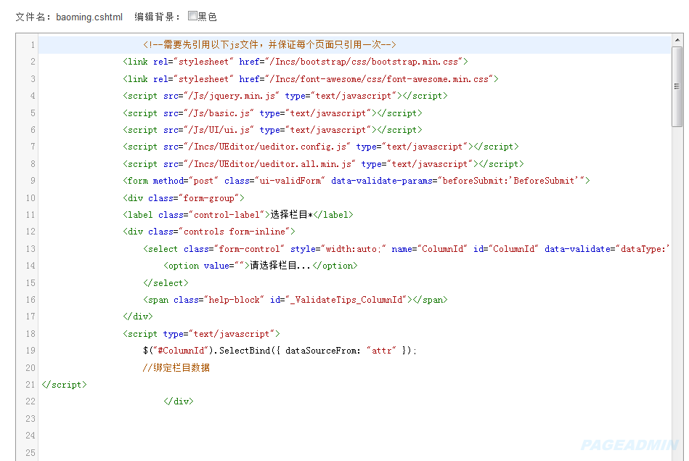
Task: Click the comment on line 1 about js files
Action: click(269, 45)
